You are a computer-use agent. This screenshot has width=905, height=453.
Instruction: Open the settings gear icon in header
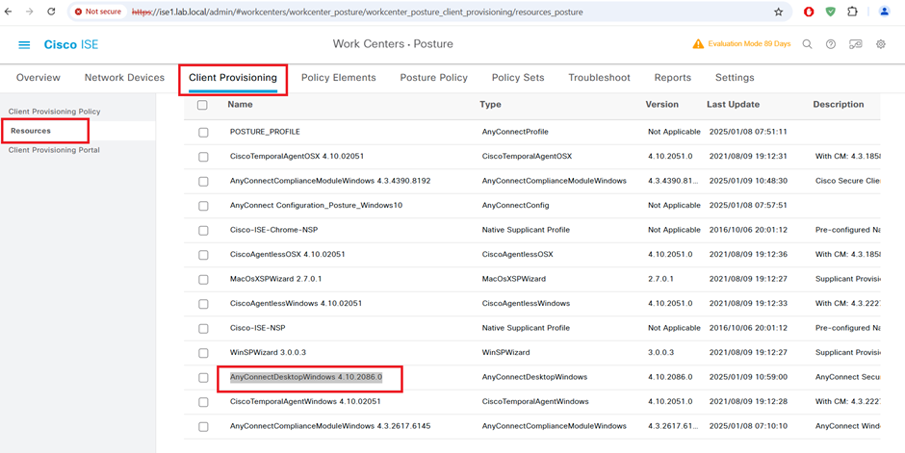pyautogui.click(x=880, y=44)
